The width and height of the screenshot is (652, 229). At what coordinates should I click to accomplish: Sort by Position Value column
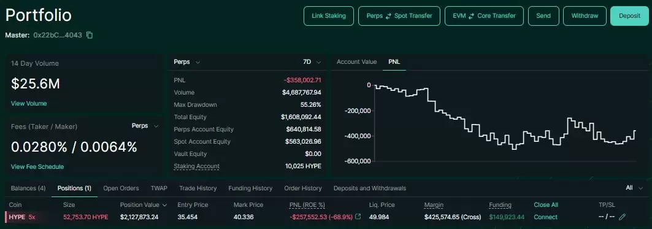click(144, 205)
